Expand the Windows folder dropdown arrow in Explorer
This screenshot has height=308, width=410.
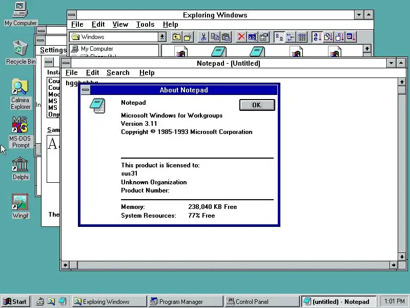162,37
